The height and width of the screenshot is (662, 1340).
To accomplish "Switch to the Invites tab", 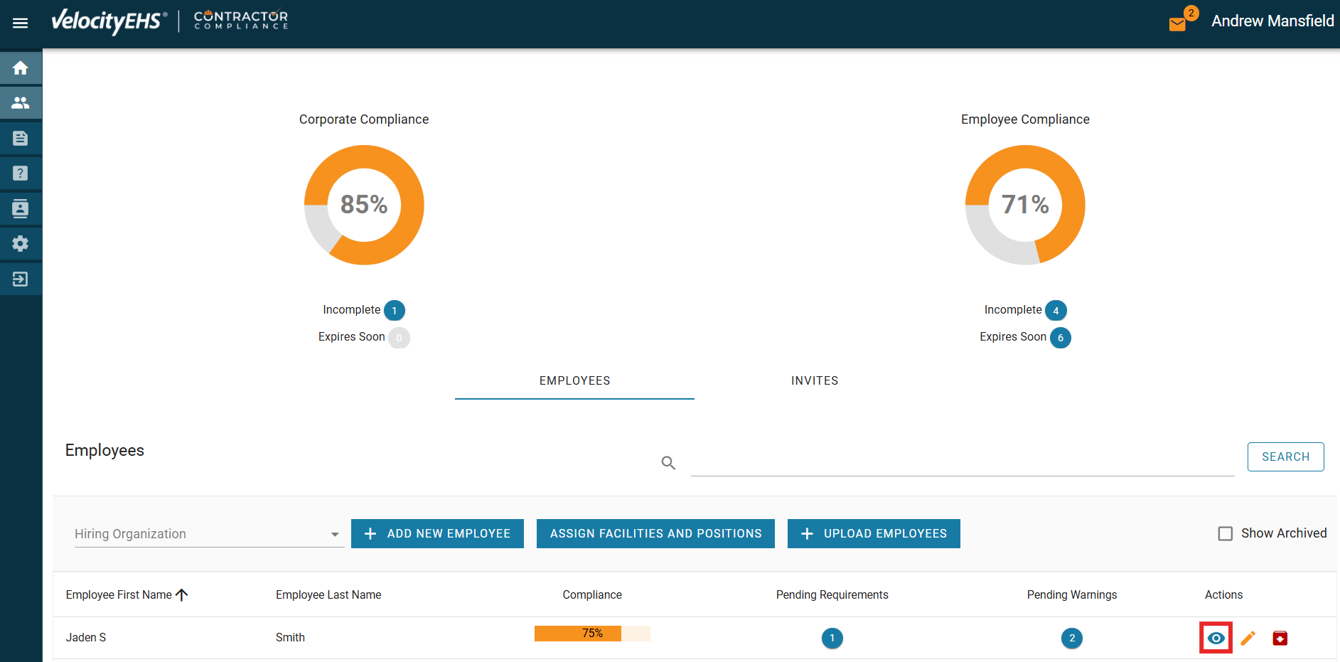I will coord(814,381).
